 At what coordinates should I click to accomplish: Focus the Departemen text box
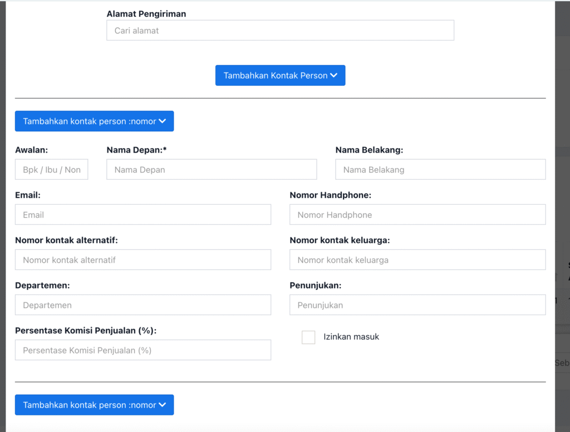pyautogui.click(x=143, y=305)
